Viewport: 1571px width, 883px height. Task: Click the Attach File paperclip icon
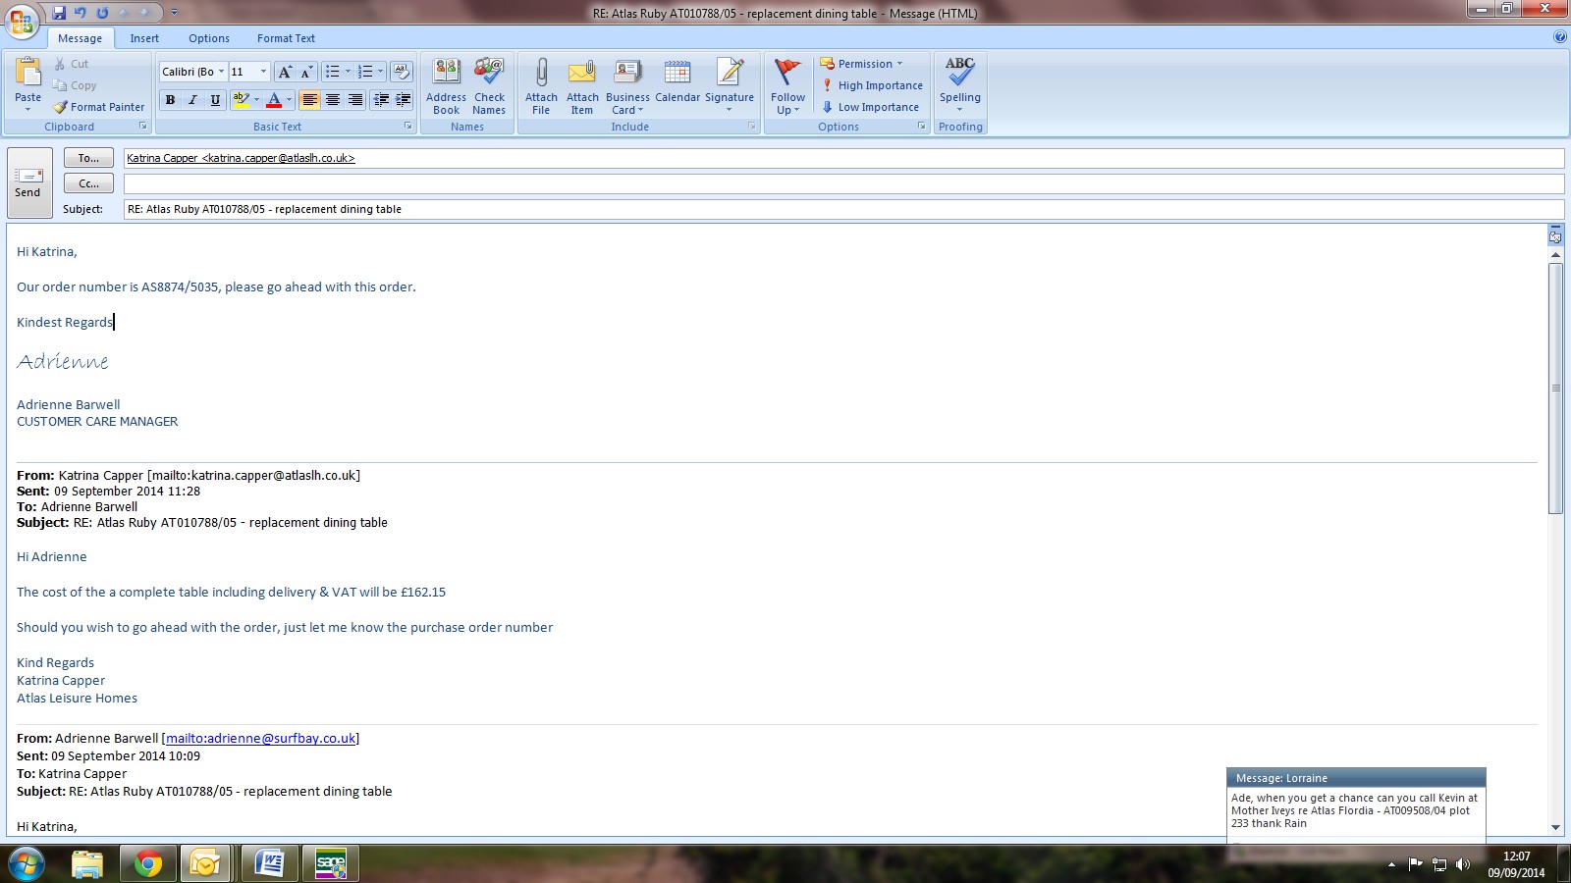click(541, 73)
